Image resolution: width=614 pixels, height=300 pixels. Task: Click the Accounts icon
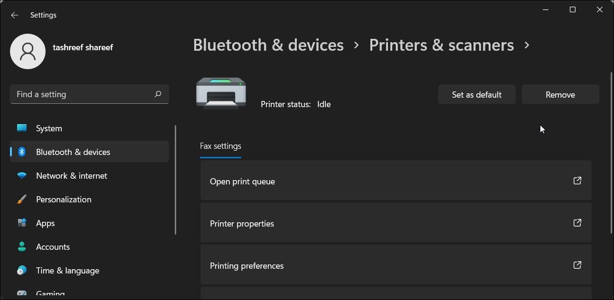(x=21, y=246)
